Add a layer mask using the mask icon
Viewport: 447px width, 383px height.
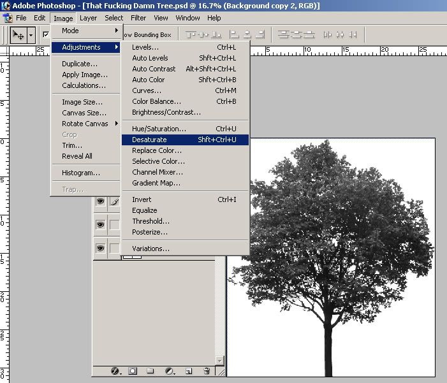[x=133, y=371]
